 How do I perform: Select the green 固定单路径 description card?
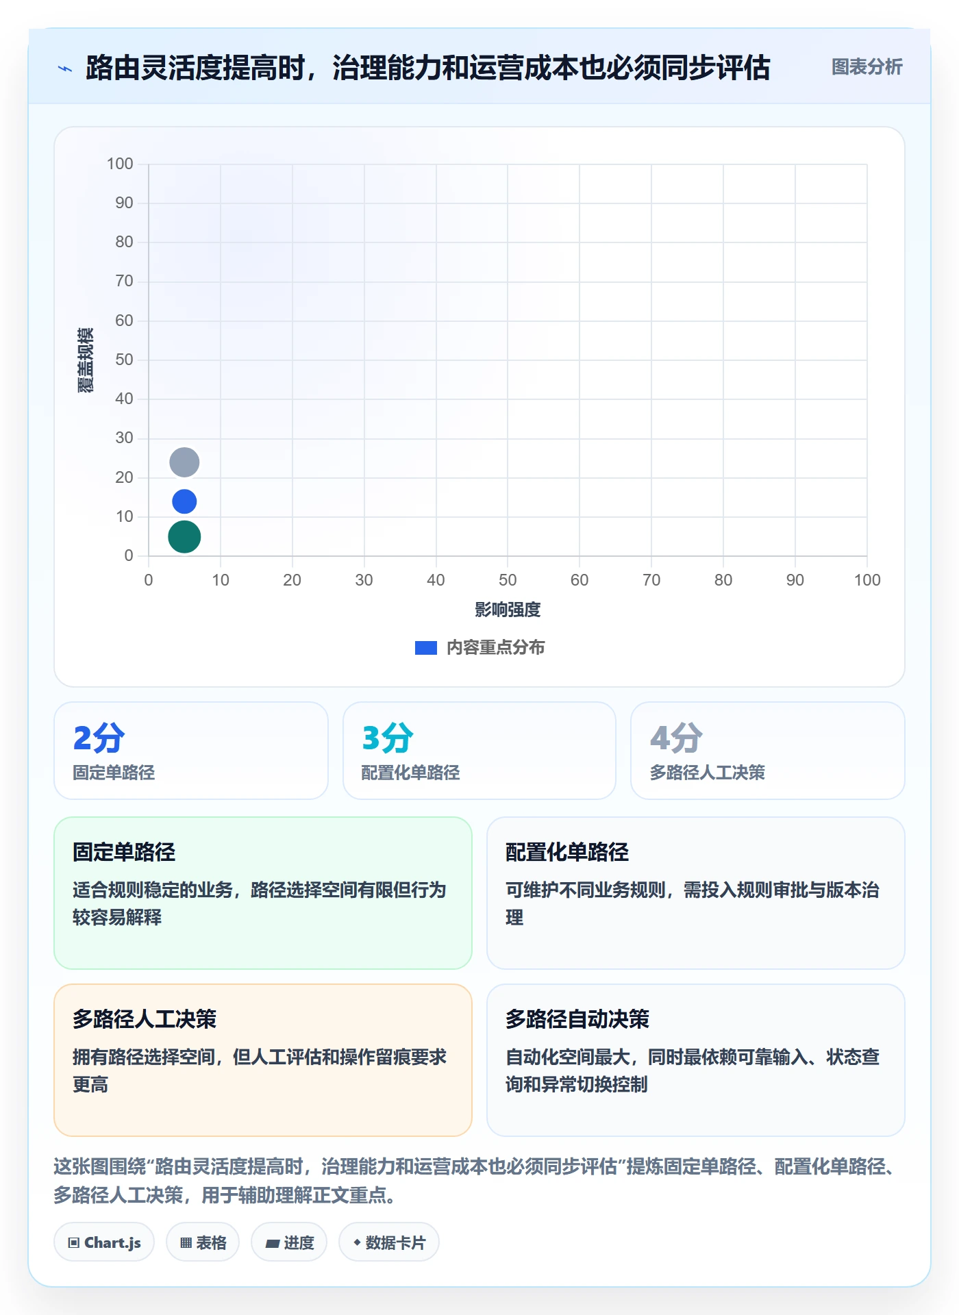click(x=263, y=893)
